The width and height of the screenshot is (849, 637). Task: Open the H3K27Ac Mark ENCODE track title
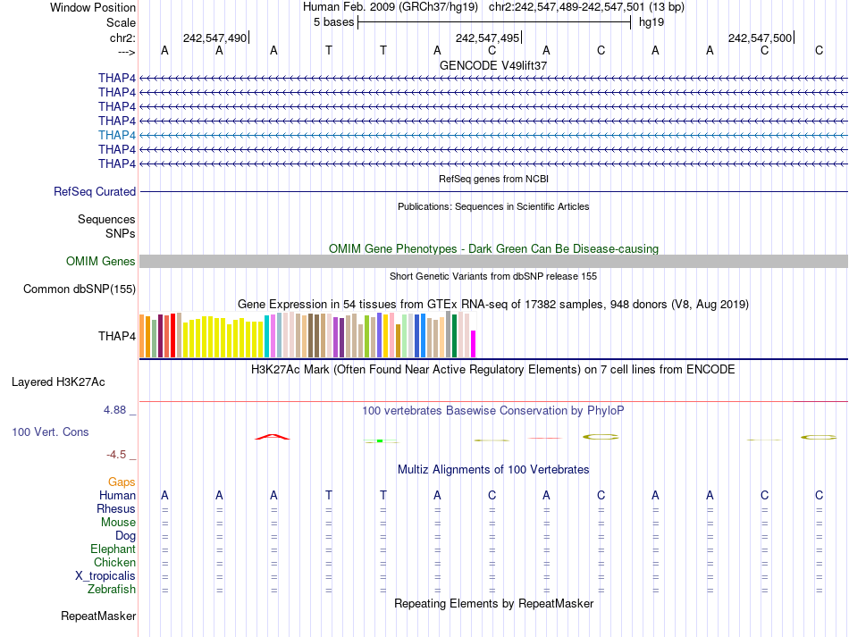493,370
